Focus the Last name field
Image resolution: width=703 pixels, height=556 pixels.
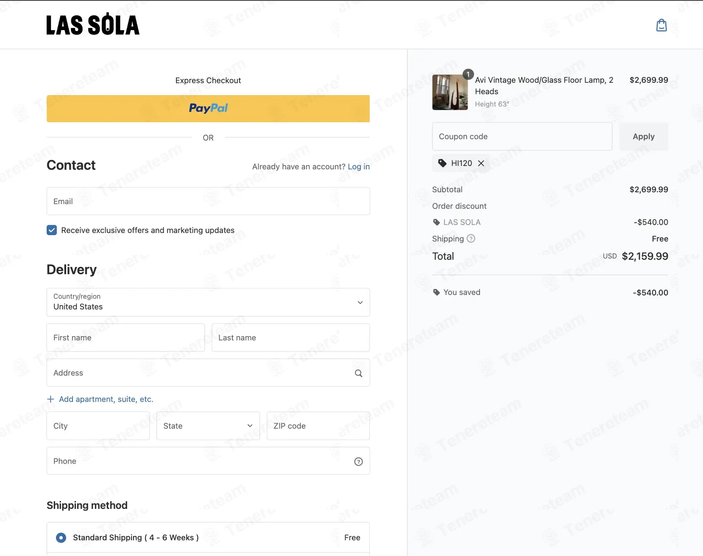[290, 337]
